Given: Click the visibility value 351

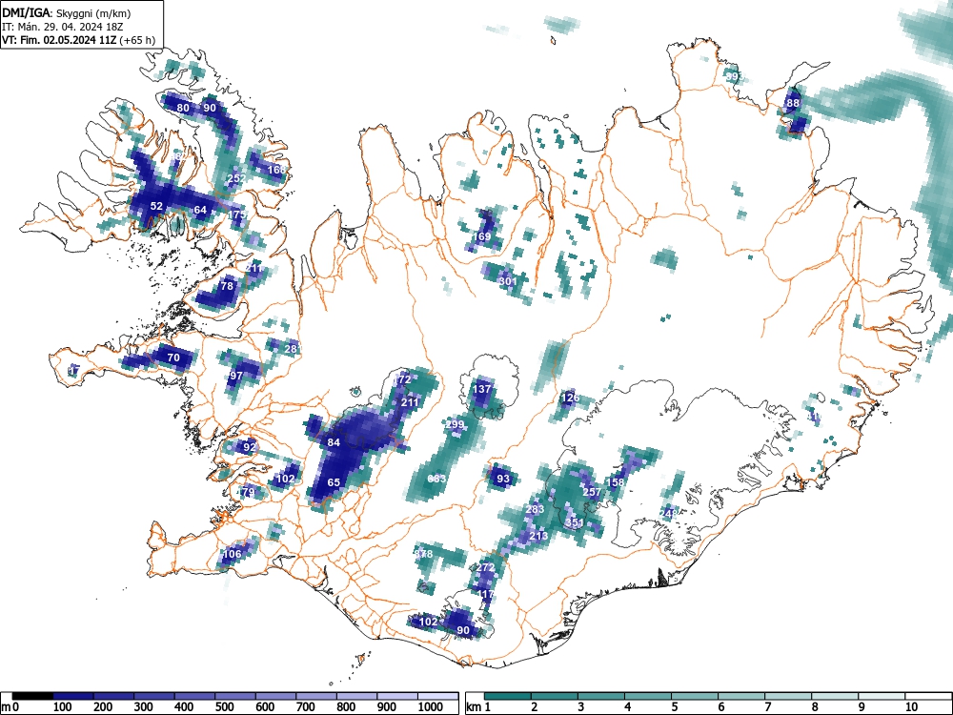Looking at the screenshot, I should (x=575, y=522).
